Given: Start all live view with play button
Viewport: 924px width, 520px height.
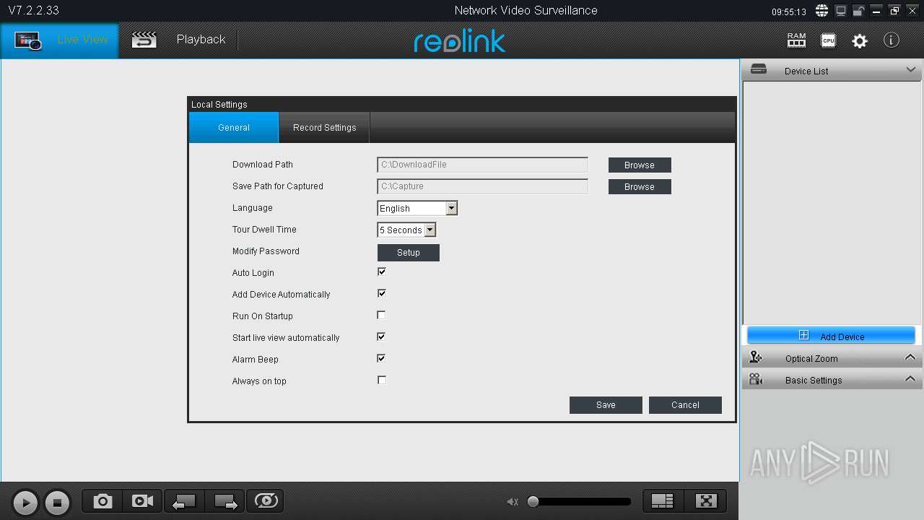Looking at the screenshot, I should tap(25, 502).
